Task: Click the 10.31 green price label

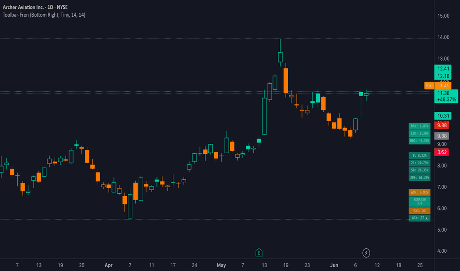Action: click(x=443, y=116)
